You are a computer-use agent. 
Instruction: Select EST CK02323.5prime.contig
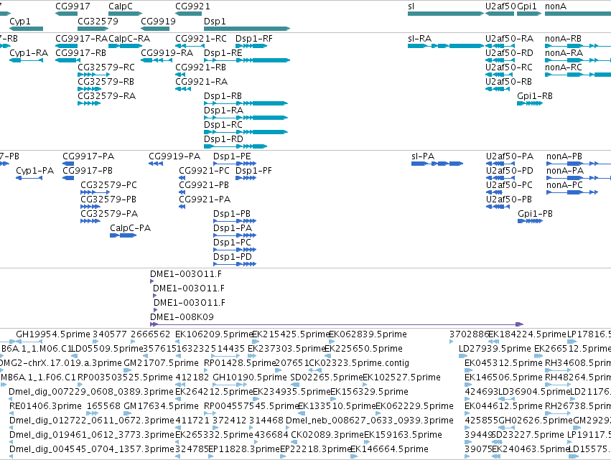coord(358,363)
